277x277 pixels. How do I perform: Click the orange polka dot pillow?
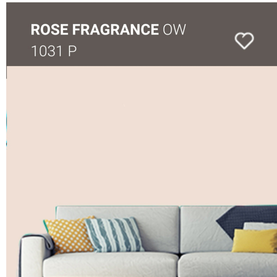point(69,235)
